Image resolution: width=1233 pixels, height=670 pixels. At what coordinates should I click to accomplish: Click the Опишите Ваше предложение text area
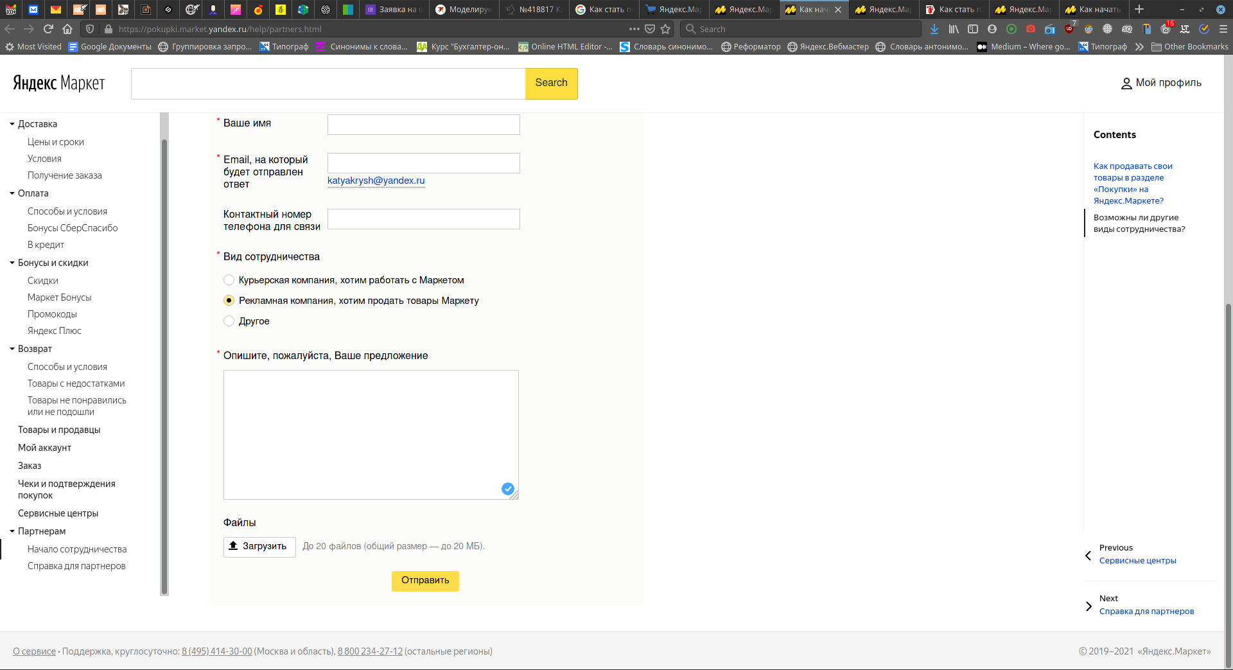(x=371, y=435)
